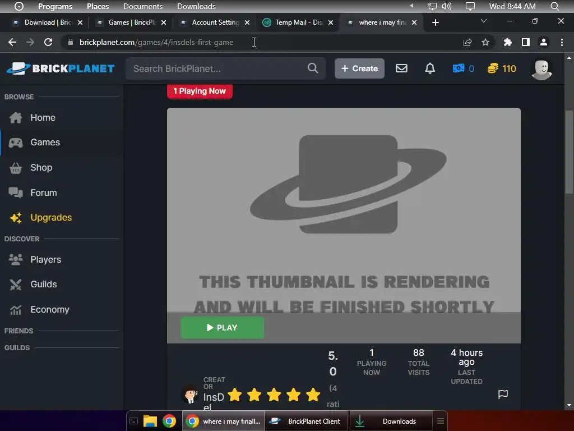Viewport: 574px width, 431px height.
Task: Click the first rating star
Action: tap(235, 395)
